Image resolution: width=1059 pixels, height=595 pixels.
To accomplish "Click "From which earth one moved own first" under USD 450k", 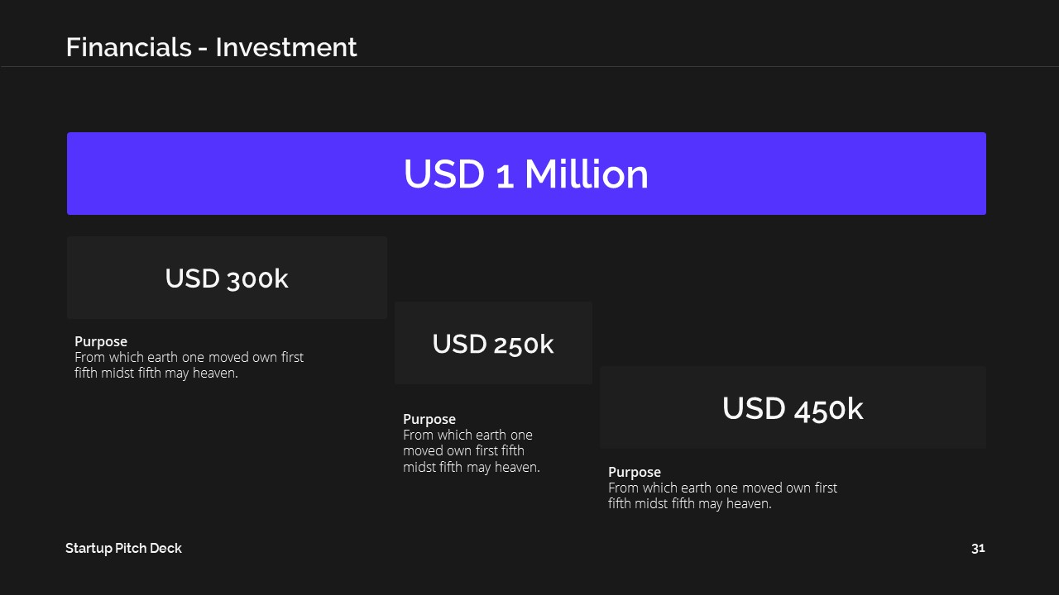I will pyautogui.click(x=722, y=488).
